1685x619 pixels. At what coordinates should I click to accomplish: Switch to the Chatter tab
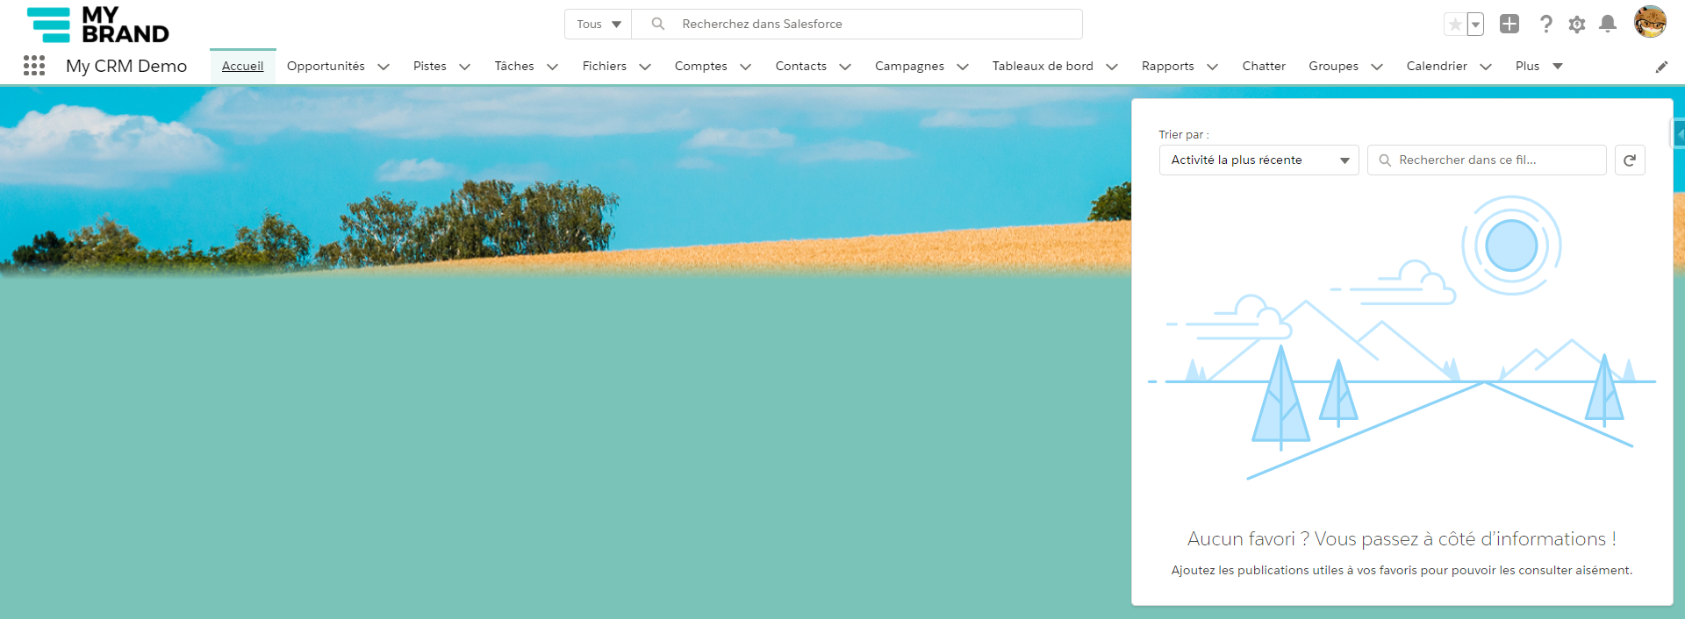(x=1263, y=67)
